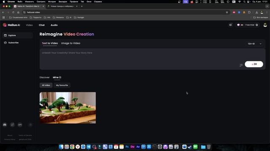Open the Chrome profile avatar in toolbar
Viewport: 270px width, 151px height.
click(262, 12)
